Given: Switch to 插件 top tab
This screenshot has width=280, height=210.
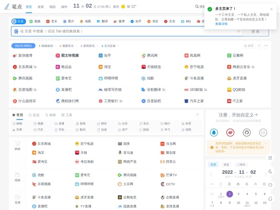Looking at the screenshot, I should (64, 7).
